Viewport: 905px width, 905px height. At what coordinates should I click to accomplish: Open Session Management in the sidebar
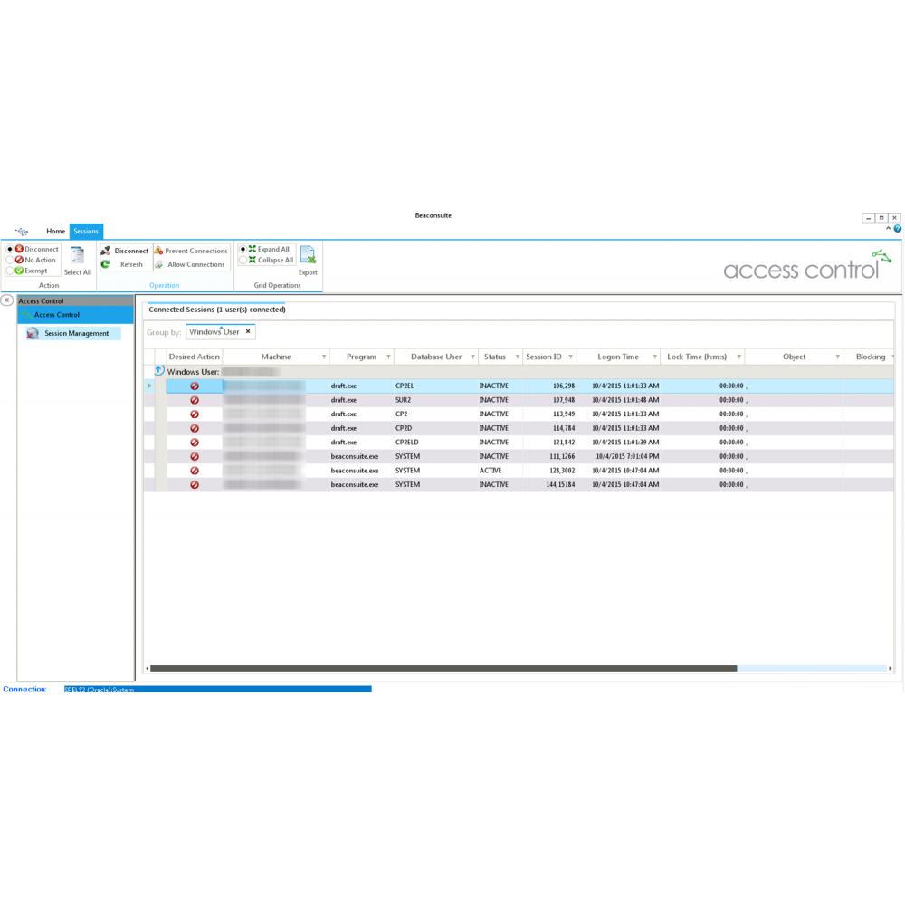click(76, 333)
